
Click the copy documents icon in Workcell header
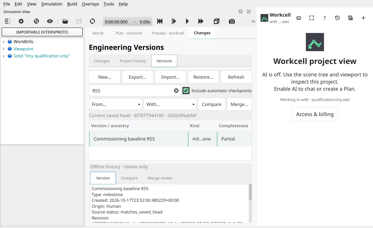click(x=350, y=18)
